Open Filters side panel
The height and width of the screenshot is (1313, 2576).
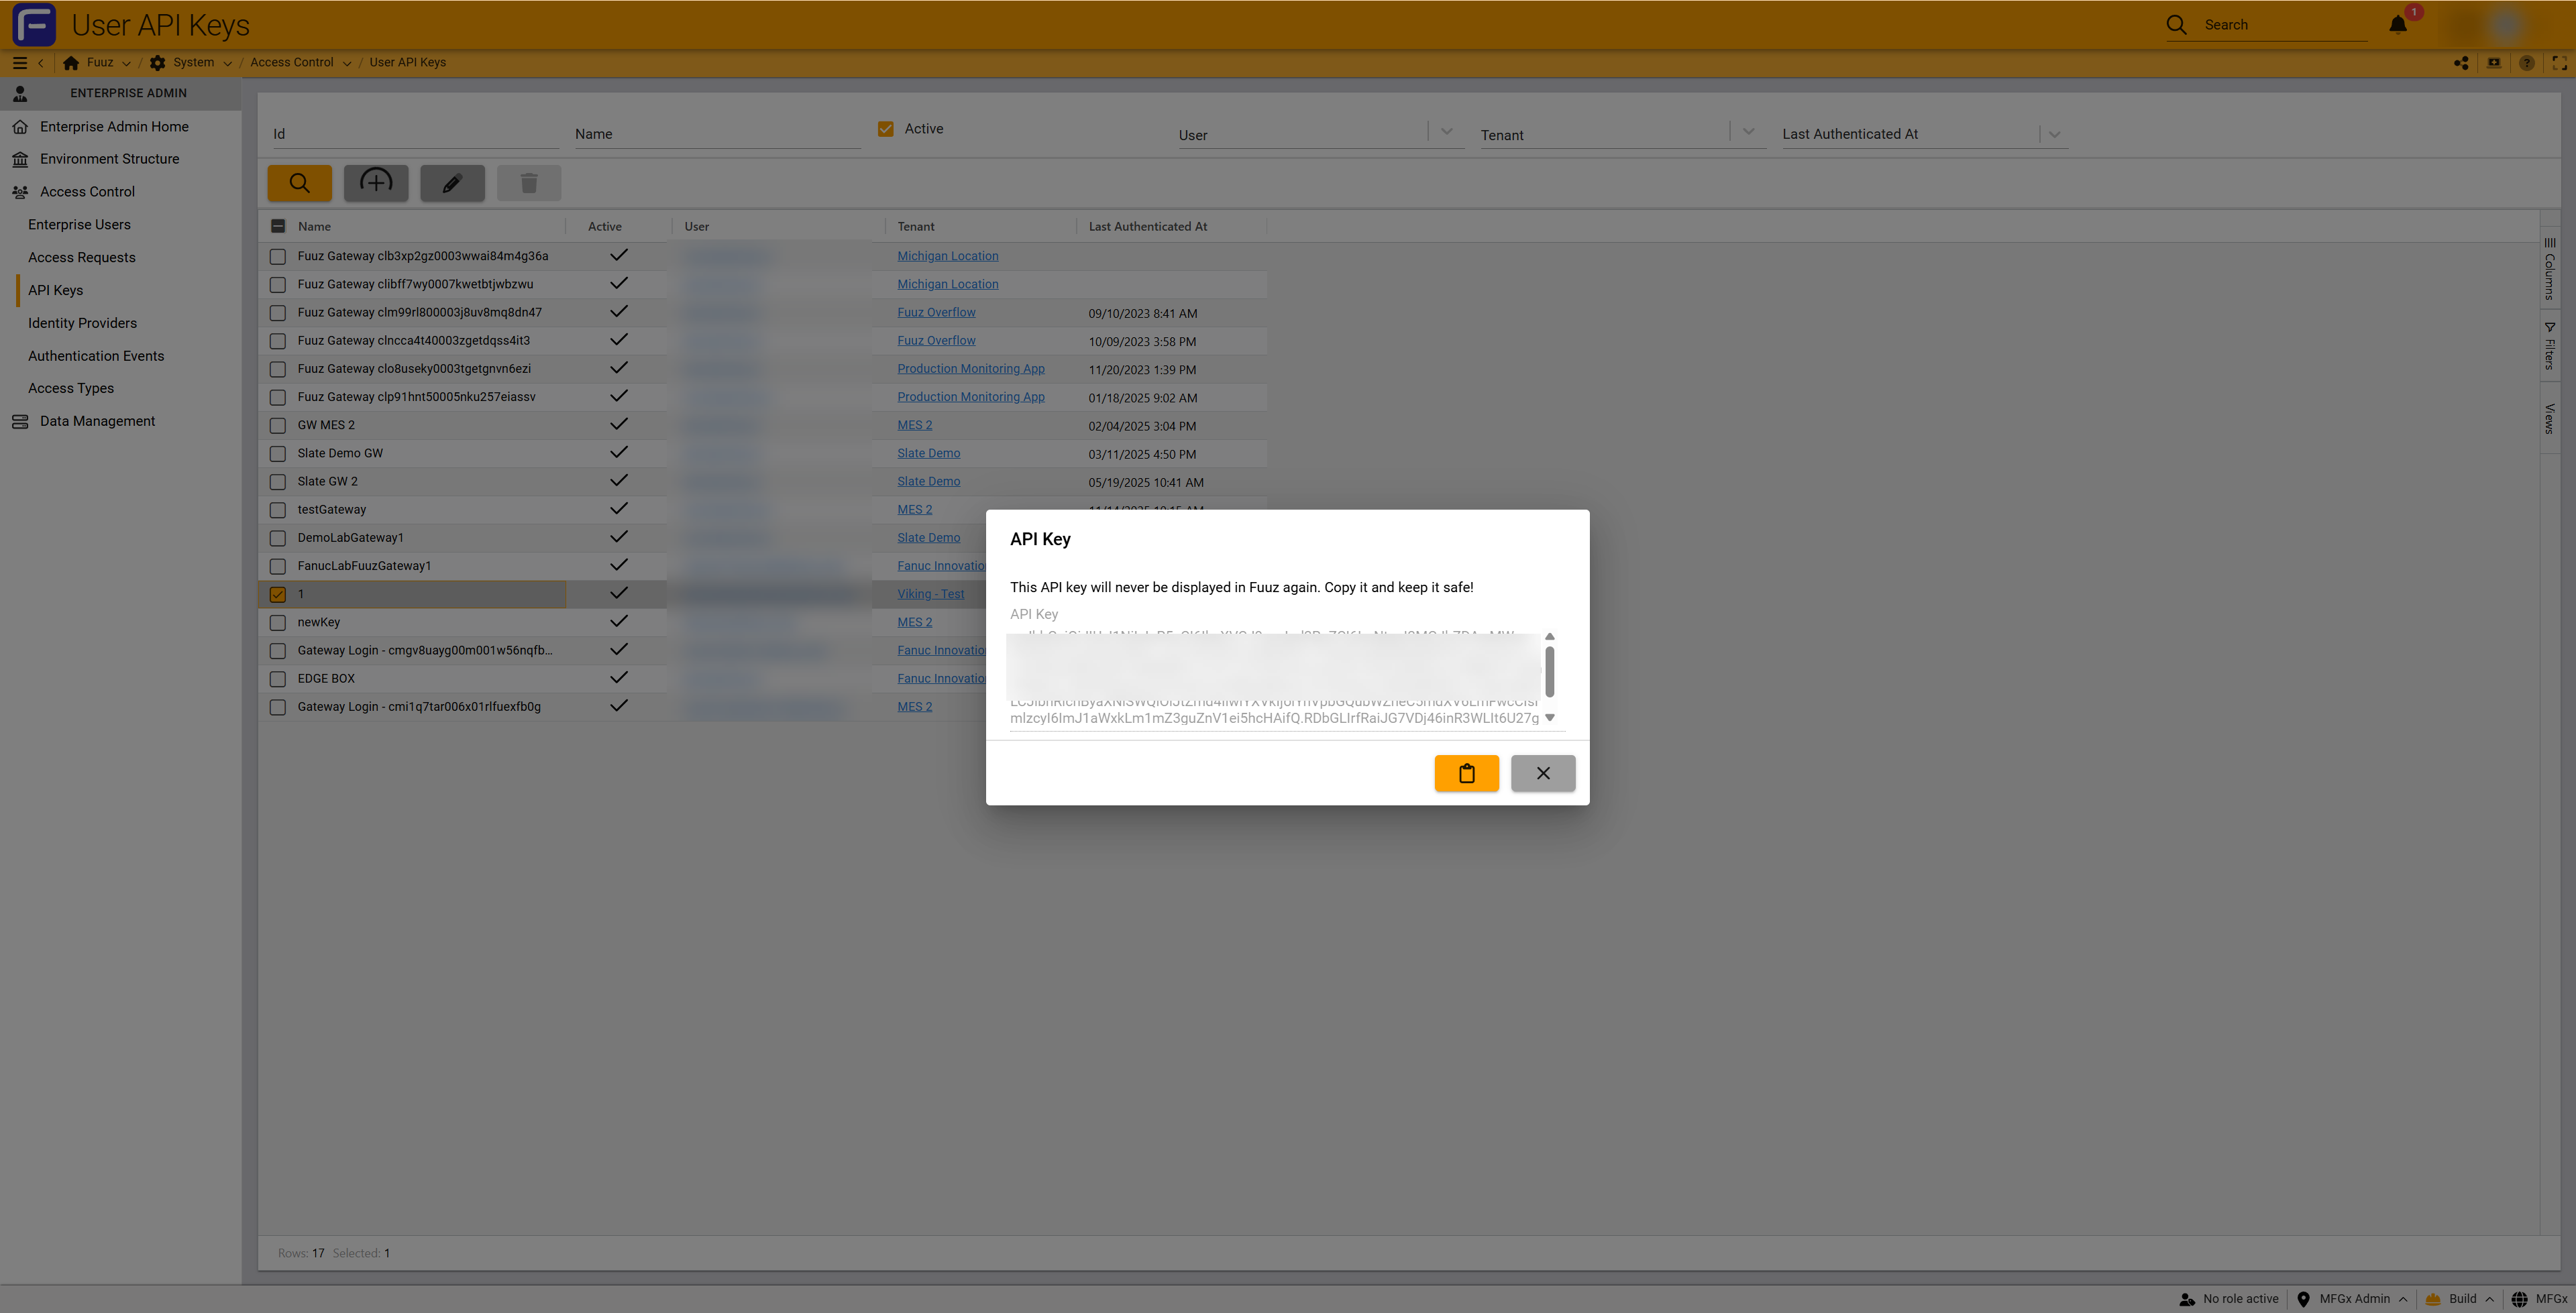pos(2550,346)
